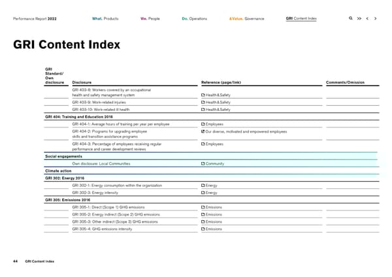Open Health & Safety link for GRI 403-8
Viewport: 392px width, 277px height.
click(218, 95)
